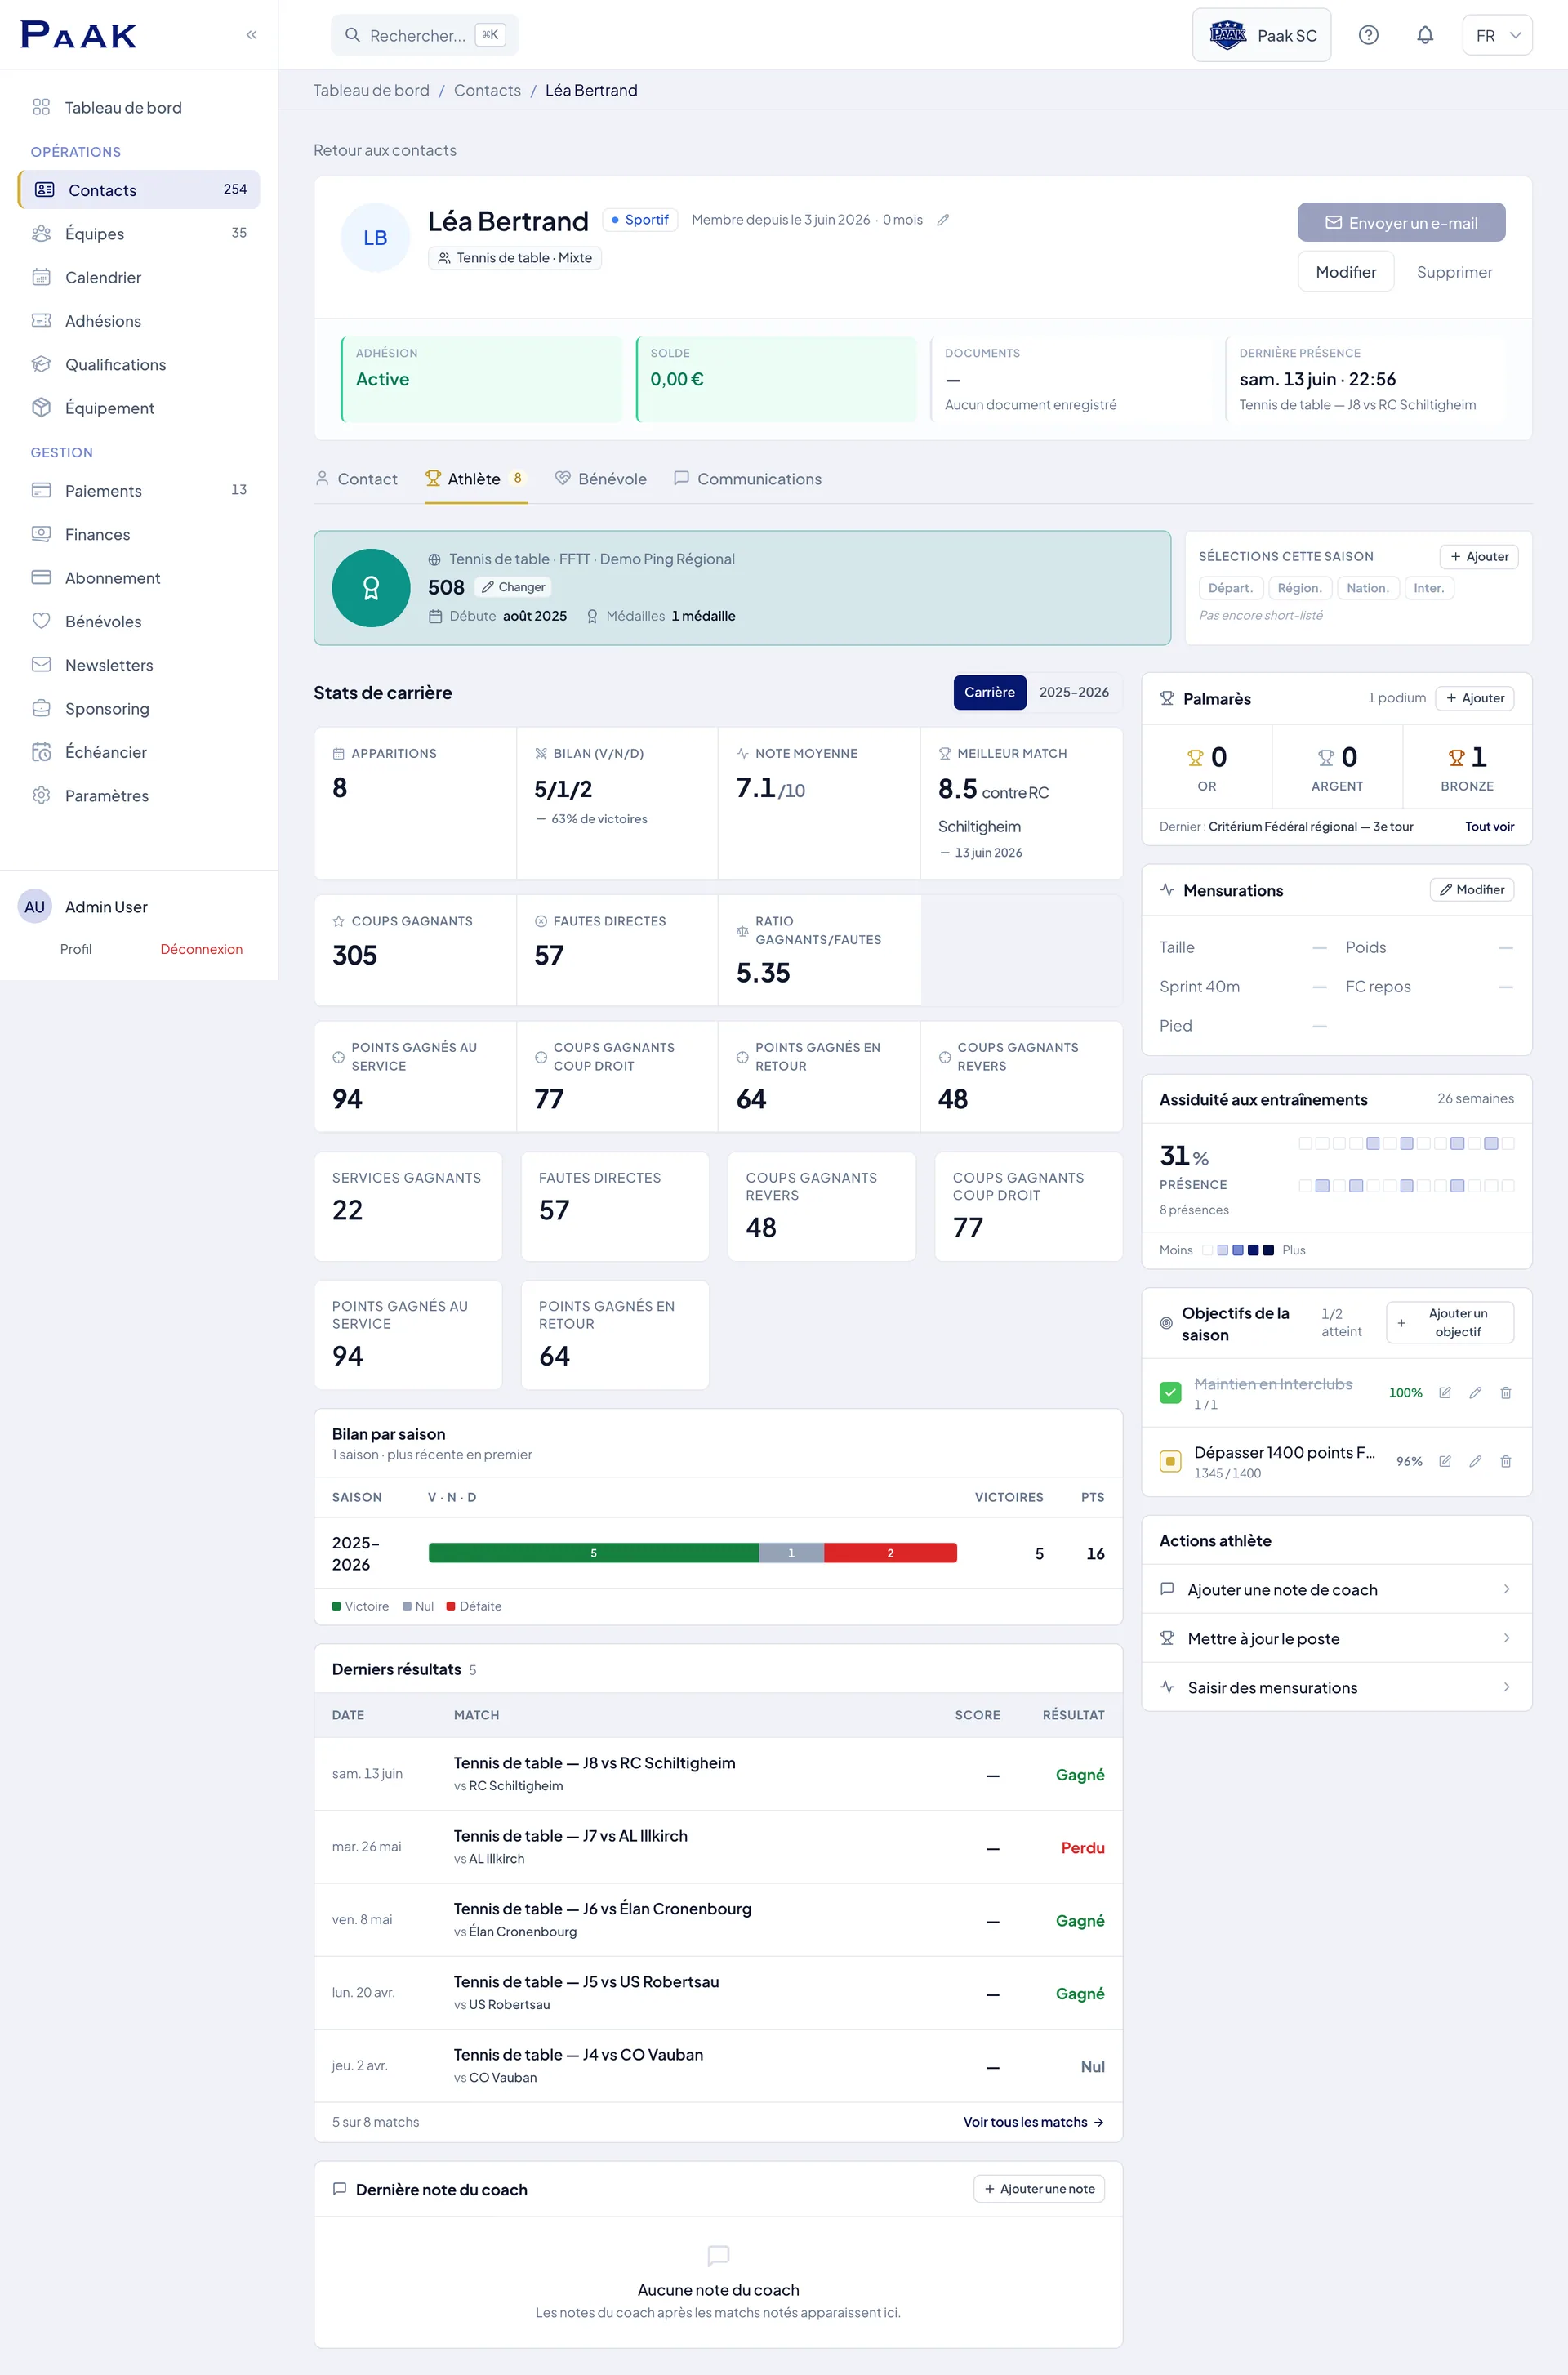Focus the Rechercher search field
The height and width of the screenshot is (2375, 1568).
point(424,35)
